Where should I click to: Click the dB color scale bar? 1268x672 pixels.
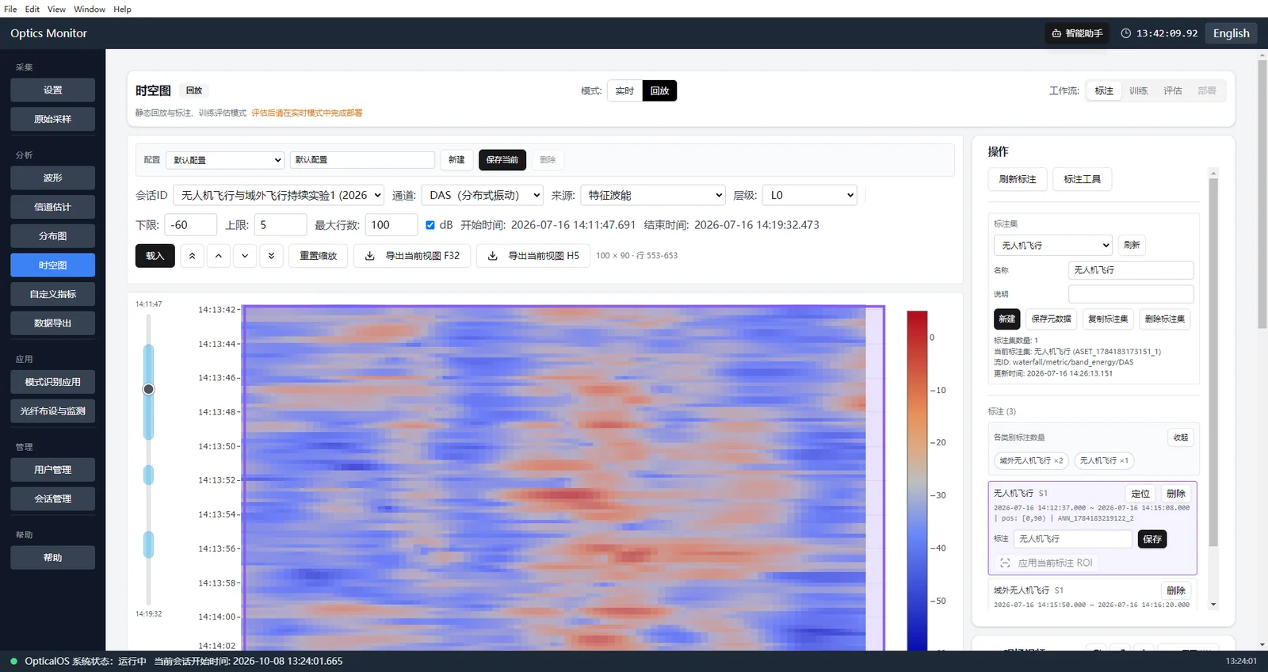coord(917,480)
